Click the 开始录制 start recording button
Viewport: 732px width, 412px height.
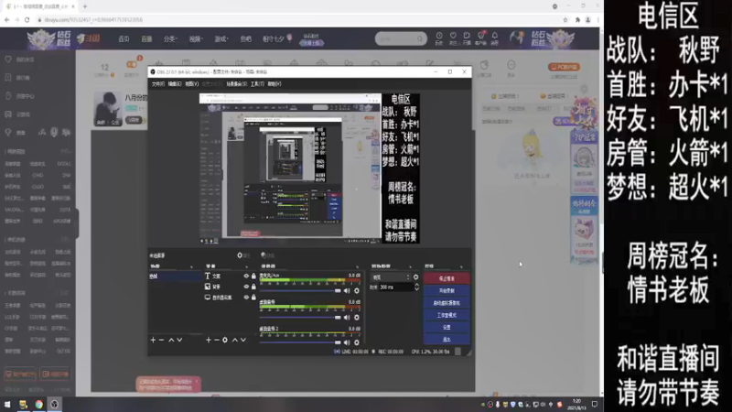pos(447,290)
